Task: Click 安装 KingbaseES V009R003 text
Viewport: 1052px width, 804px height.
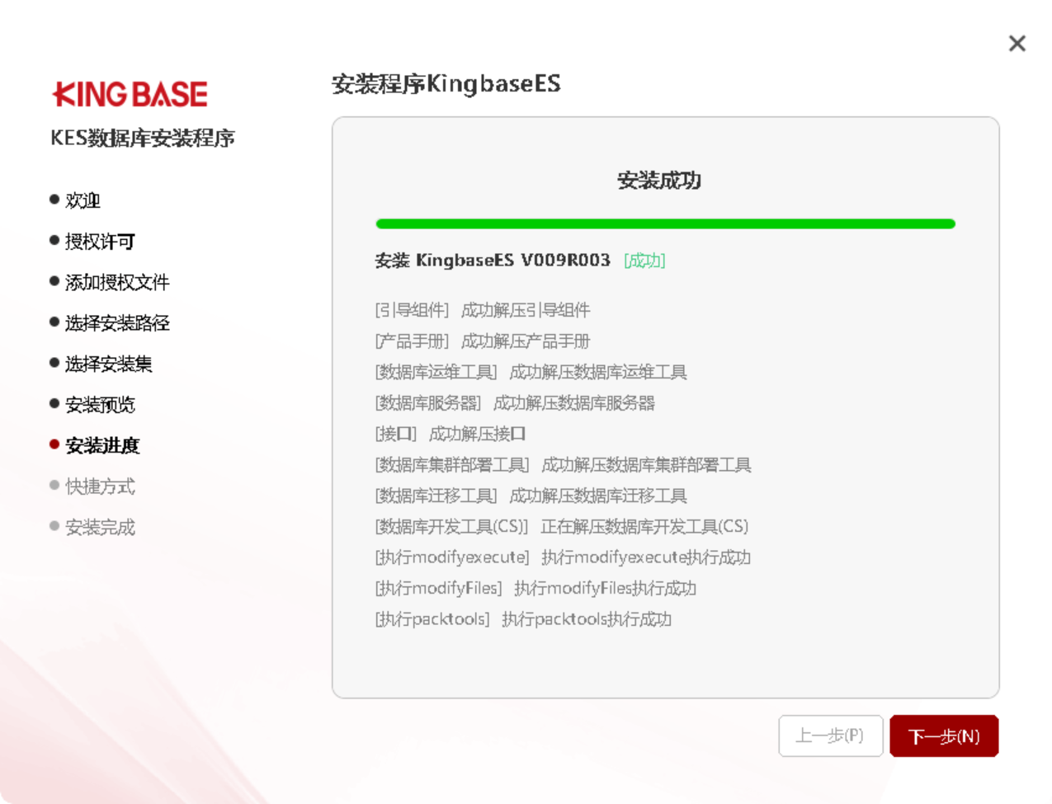Action: pyautogui.click(x=493, y=261)
